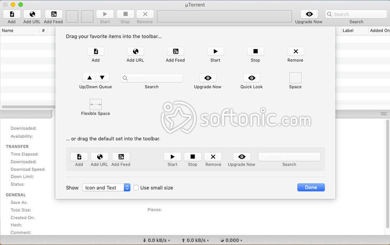Click the Remove X icon in main toolbar
Image resolution: width=390 pixels, height=245 pixels.
click(x=145, y=14)
